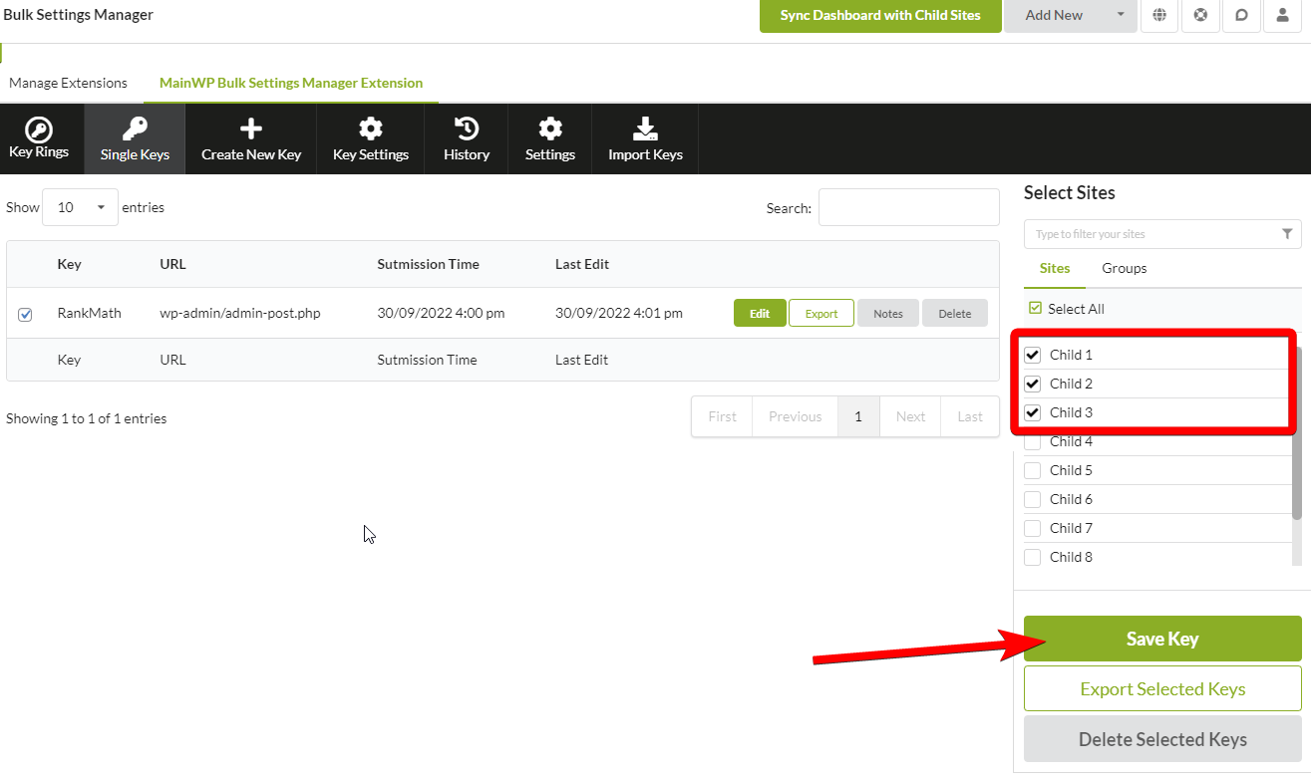Click the lifebuoy help icon

[x=1200, y=15]
